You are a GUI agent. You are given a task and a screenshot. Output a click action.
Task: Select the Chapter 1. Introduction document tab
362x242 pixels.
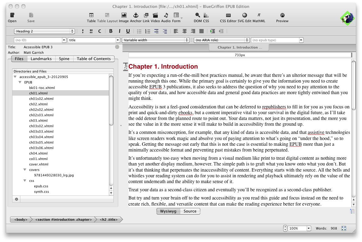coord(239,47)
